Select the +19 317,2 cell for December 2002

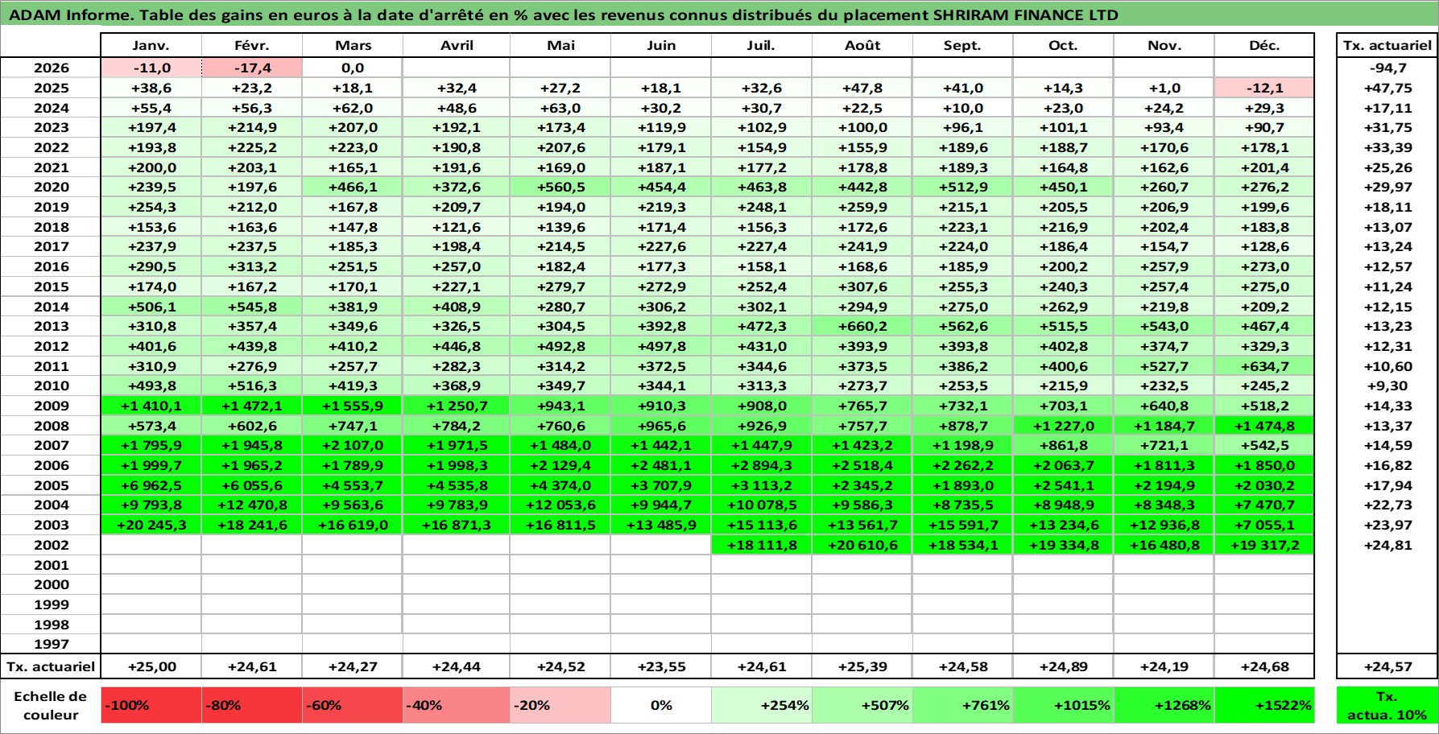click(x=1264, y=545)
